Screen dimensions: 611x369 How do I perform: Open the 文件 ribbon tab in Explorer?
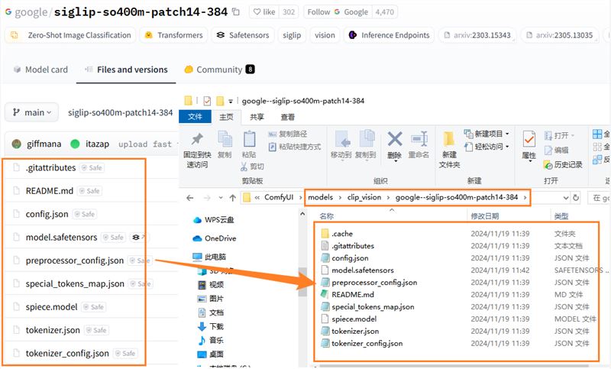[195, 116]
